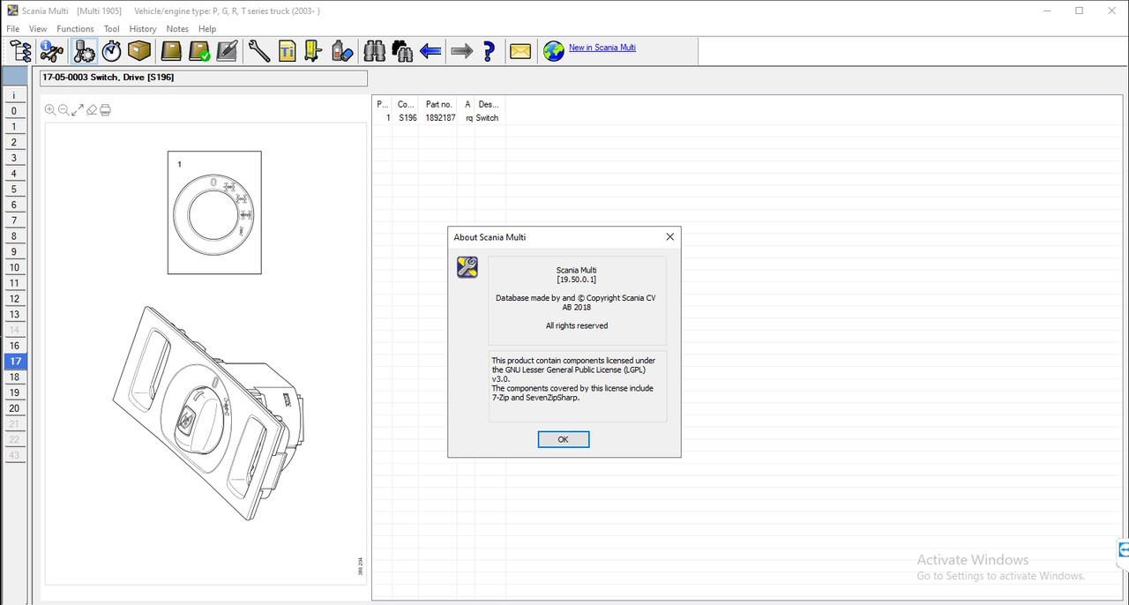Click the S196 component code cell

coord(407,117)
